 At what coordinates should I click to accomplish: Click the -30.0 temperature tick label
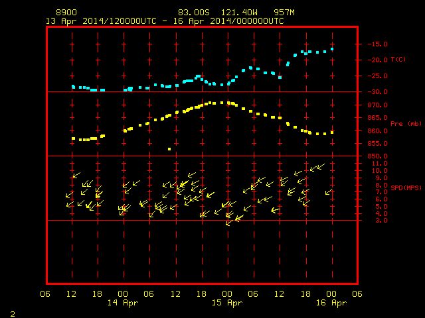[x=378, y=92]
